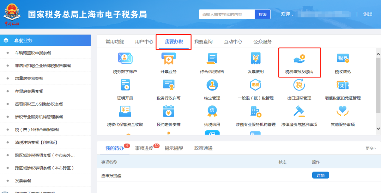The width and height of the screenshot is (381, 193).
Task: Open 税收减免 icon
Action: [x=343, y=58]
